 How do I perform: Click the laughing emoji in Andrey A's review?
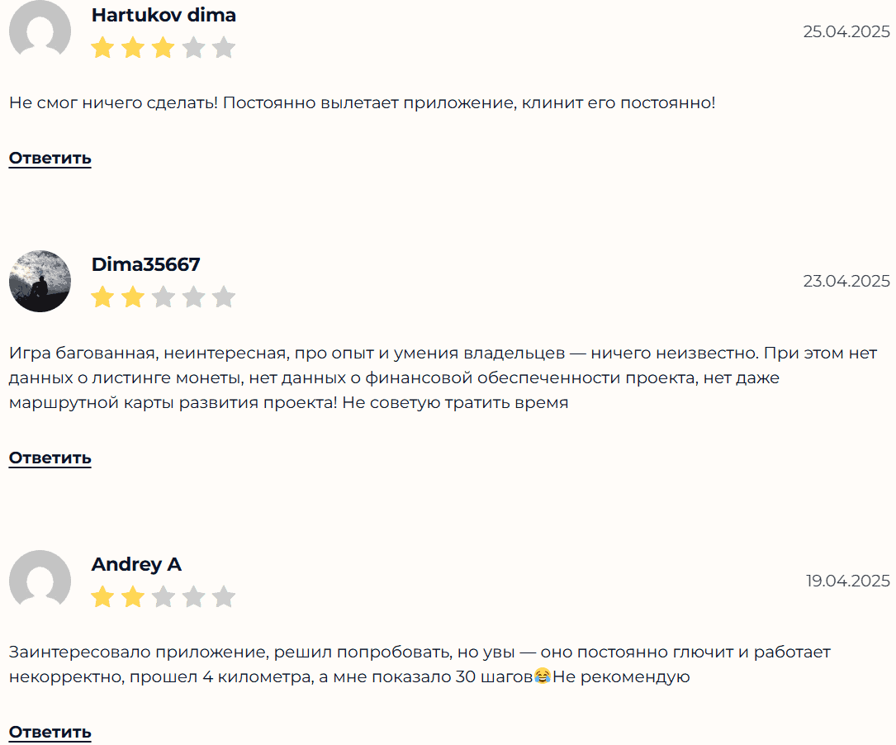[543, 677]
